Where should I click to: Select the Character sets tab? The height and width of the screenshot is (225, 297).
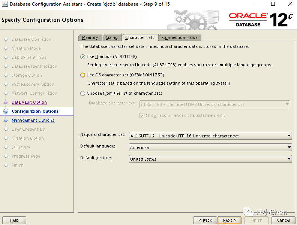[x=140, y=37]
